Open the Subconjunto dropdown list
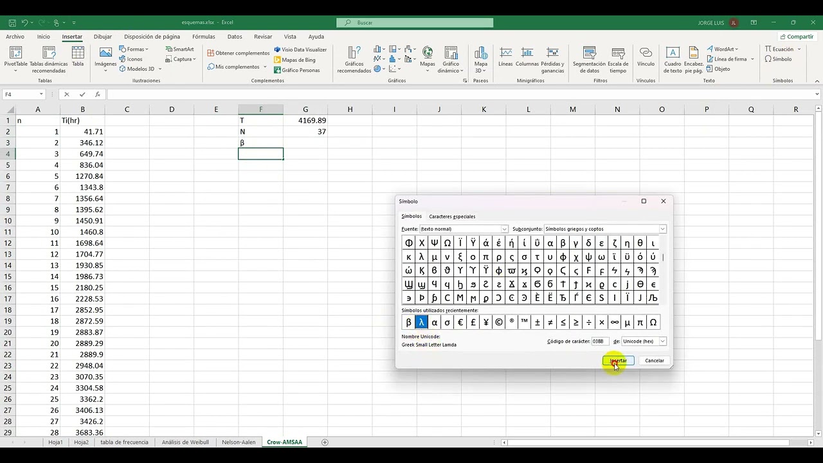This screenshot has width=823, height=463. click(662, 229)
